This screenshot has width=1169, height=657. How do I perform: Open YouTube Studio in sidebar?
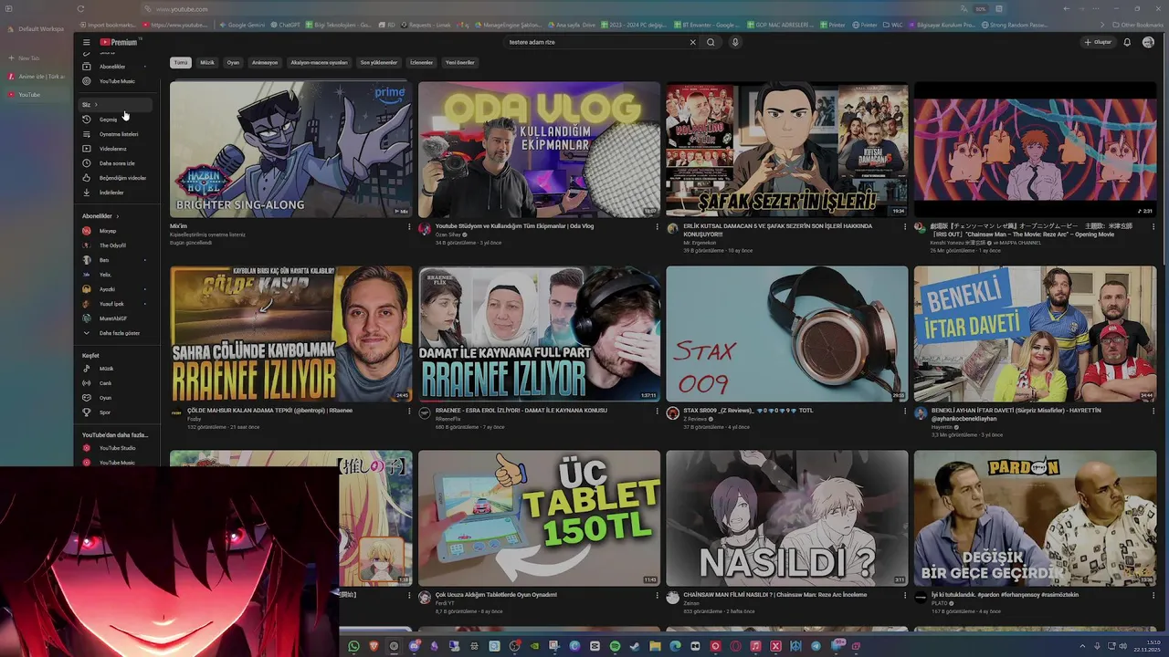coord(115,448)
